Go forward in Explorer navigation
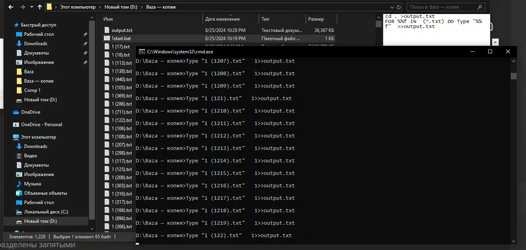This screenshot has width=526, height=250. tap(23, 7)
